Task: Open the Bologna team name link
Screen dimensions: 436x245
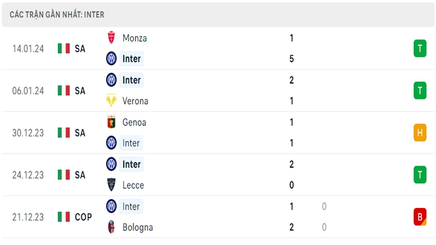Action: (x=138, y=227)
